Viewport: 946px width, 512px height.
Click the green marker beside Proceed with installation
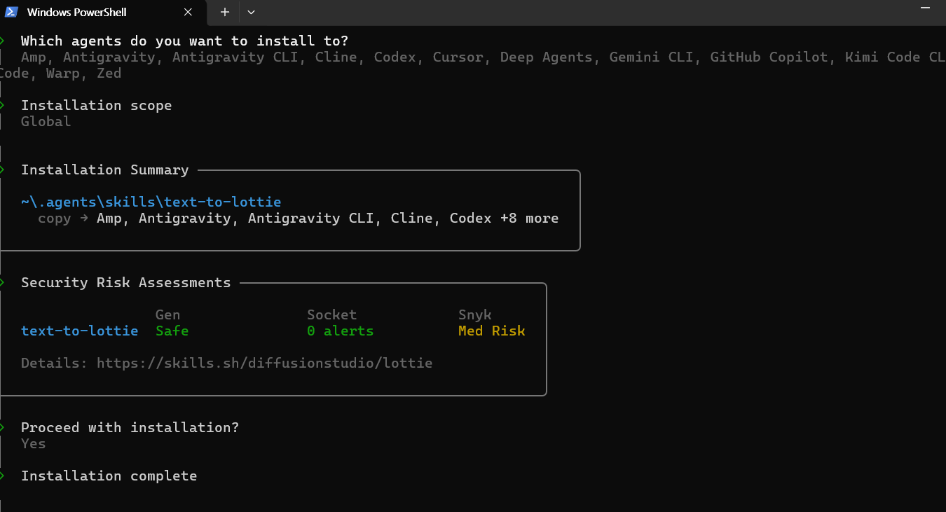[x=3, y=427]
